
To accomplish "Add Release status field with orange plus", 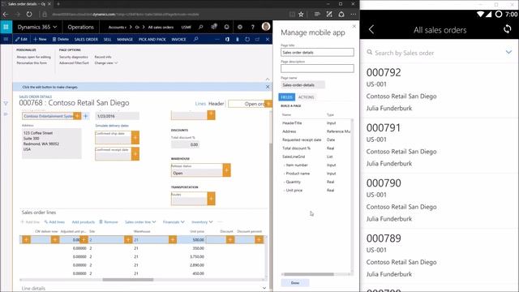I will coord(227,170).
